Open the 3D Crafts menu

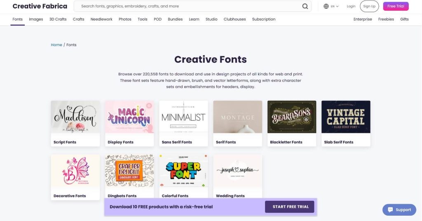58,19
